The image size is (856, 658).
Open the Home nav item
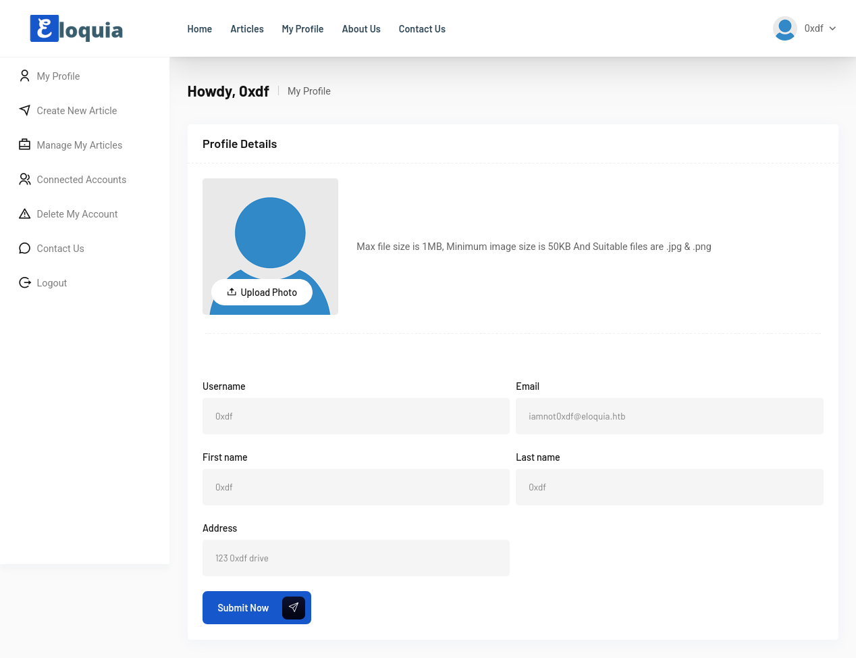[200, 29]
